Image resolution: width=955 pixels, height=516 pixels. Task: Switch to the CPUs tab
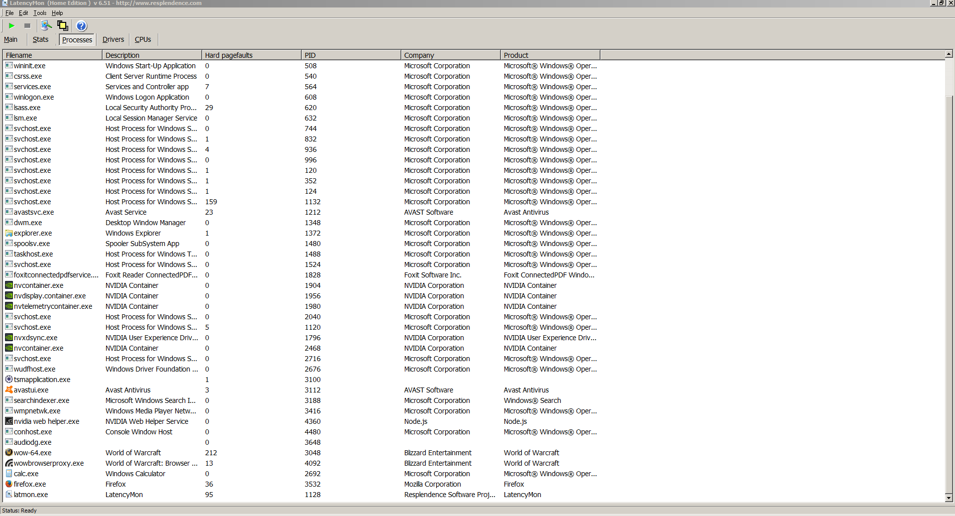143,39
